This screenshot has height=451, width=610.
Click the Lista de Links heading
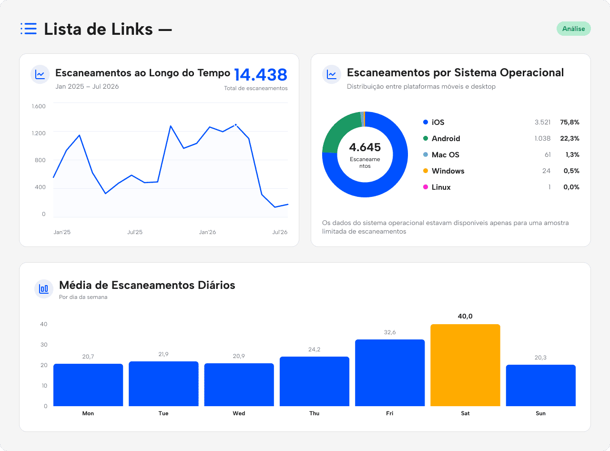[108, 29]
